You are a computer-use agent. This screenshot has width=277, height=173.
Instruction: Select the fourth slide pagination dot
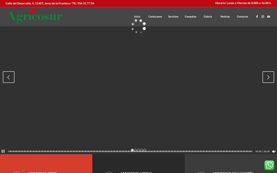142,150
